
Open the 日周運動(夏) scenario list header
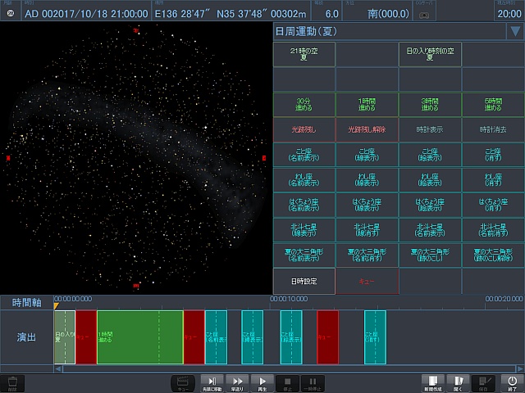(387, 32)
